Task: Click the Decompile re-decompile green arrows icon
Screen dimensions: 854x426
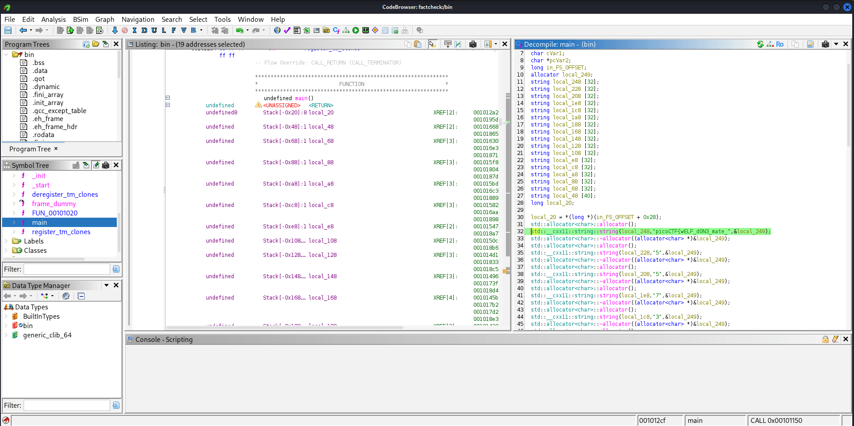Action: point(760,44)
